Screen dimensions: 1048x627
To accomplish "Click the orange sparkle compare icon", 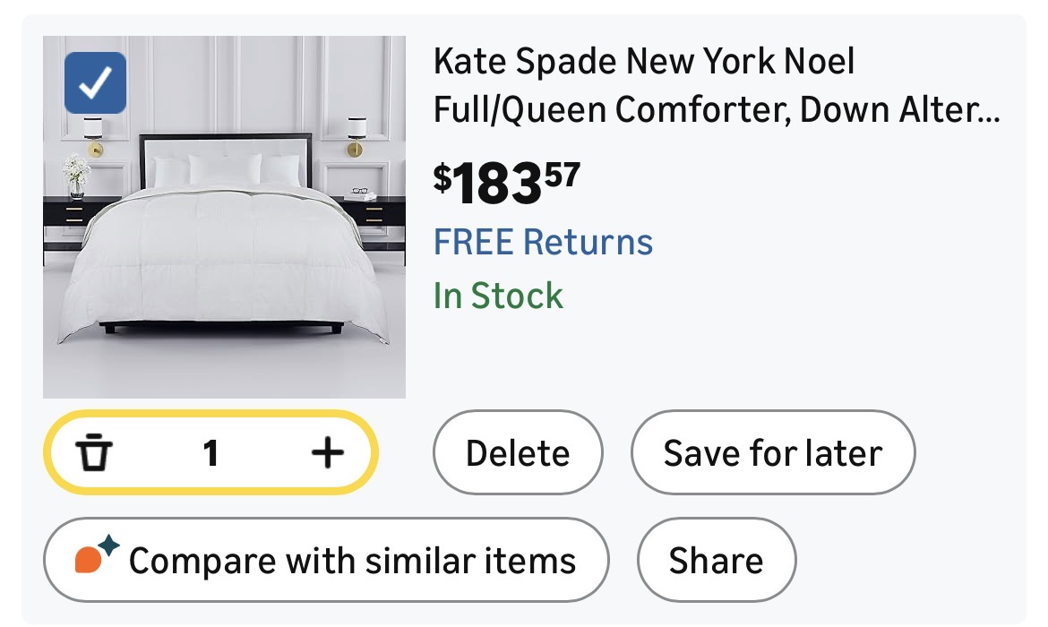I will click(96, 556).
